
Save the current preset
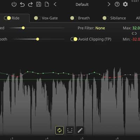coord(38,4)
